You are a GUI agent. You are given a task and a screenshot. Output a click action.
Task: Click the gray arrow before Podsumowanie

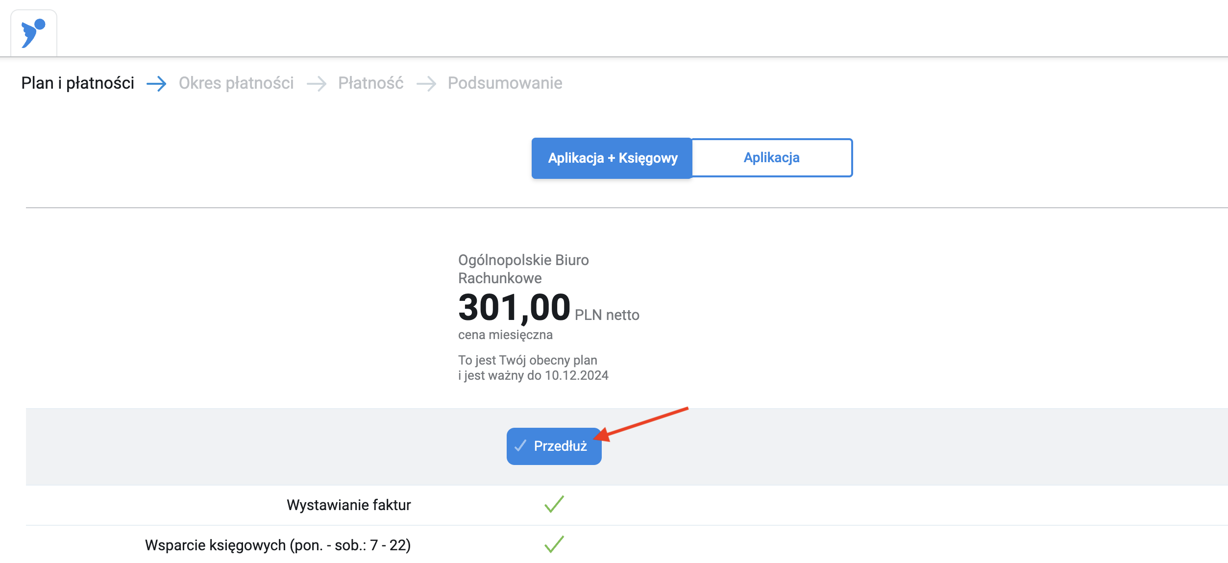point(426,84)
